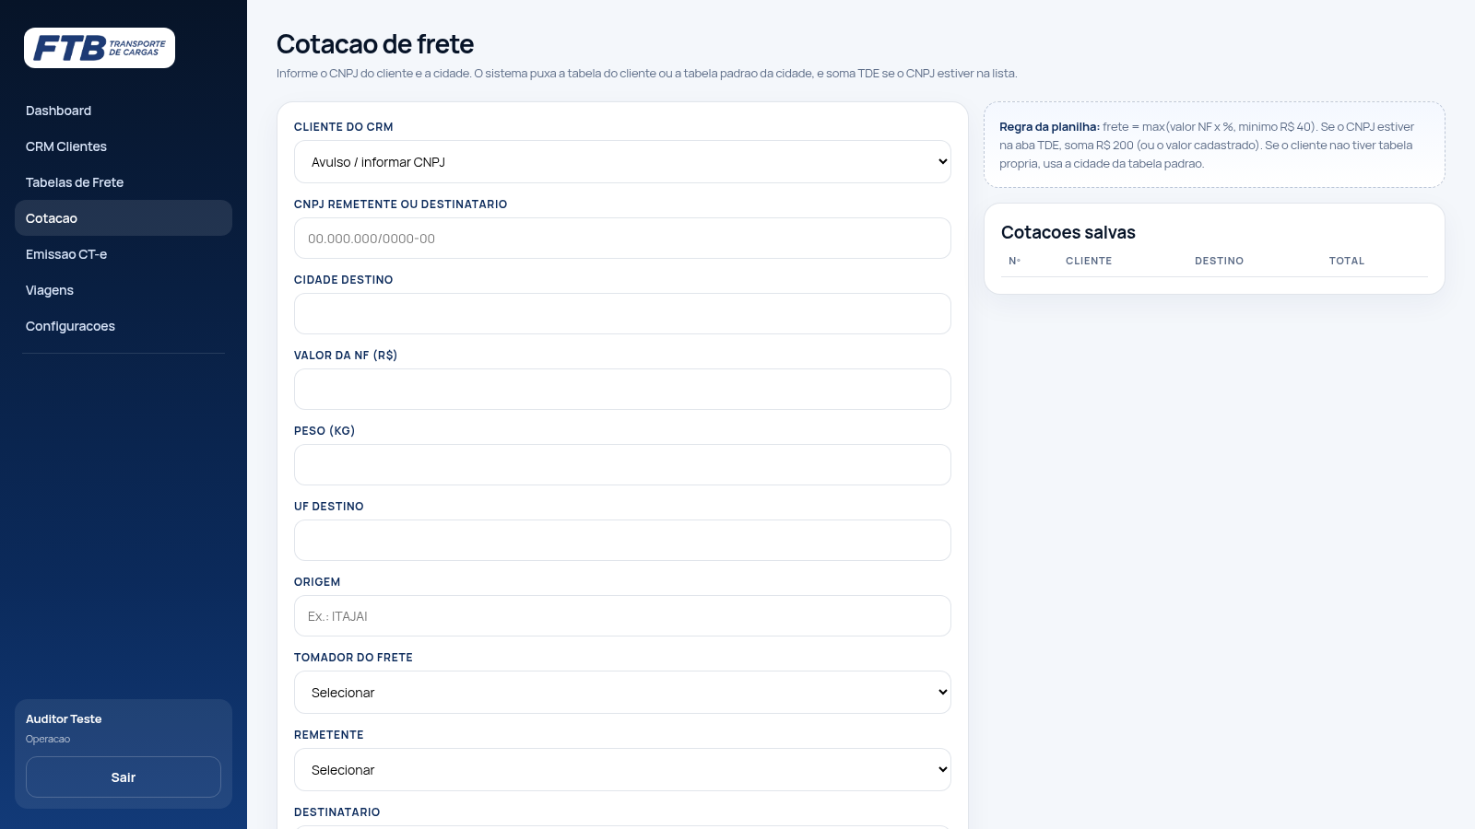The image size is (1475, 829).
Task: Expand the Remetente select box
Action: coord(622,770)
